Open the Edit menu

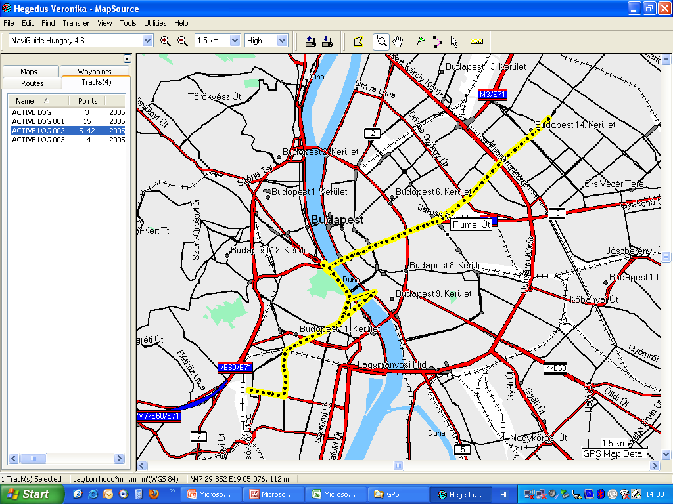coord(28,23)
